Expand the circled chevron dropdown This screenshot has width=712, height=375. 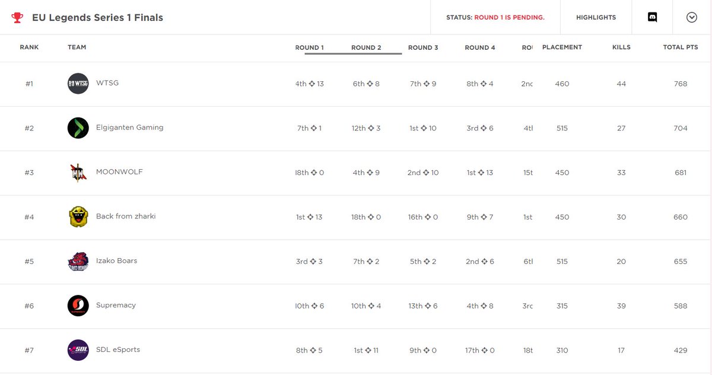click(691, 17)
